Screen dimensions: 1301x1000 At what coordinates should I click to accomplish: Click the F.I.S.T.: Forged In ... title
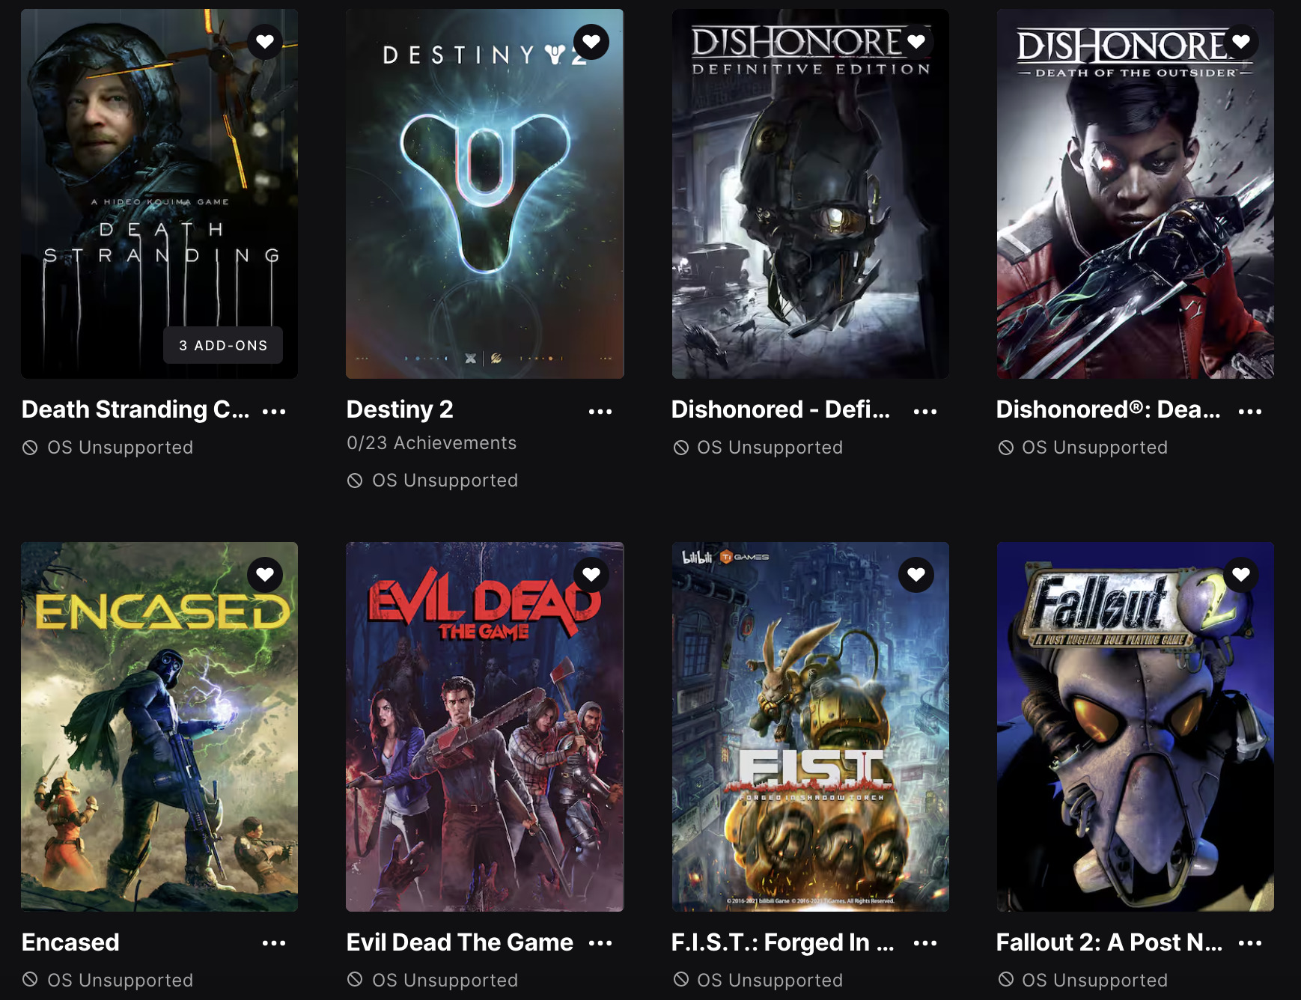click(782, 942)
